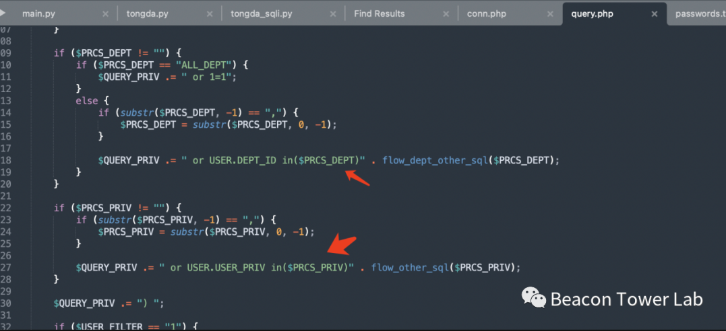
Task: Click line number 27 in gutter
Action: 5,267
